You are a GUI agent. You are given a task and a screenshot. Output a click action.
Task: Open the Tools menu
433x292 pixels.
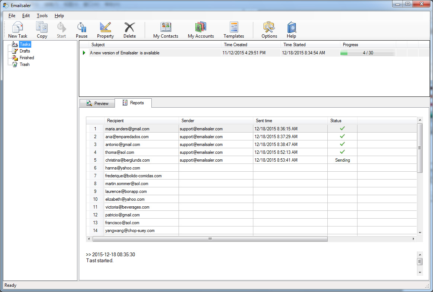click(42, 16)
